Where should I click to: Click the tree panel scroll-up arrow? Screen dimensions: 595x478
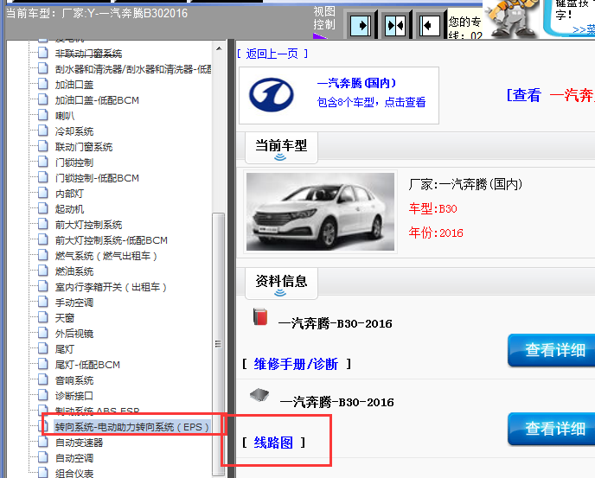click(219, 48)
